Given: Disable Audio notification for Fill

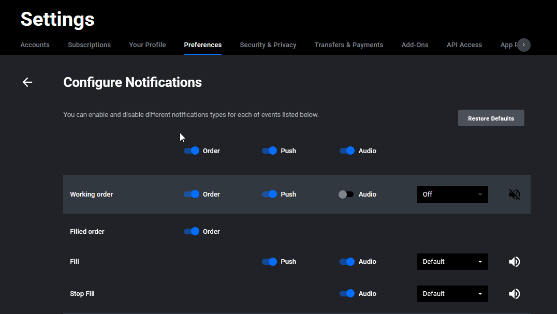Looking at the screenshot, I should pos(347,262).
